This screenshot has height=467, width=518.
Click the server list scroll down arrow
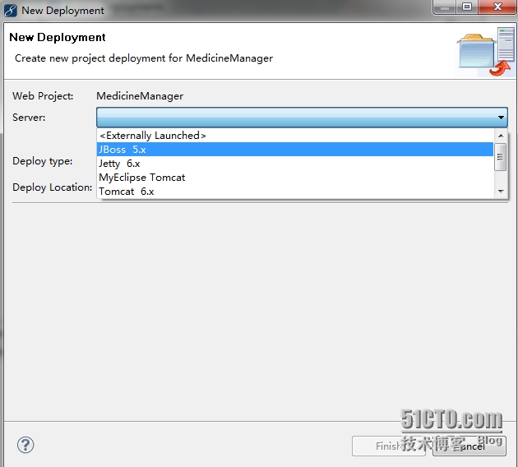pyautogui.click(x=501, y=192)
